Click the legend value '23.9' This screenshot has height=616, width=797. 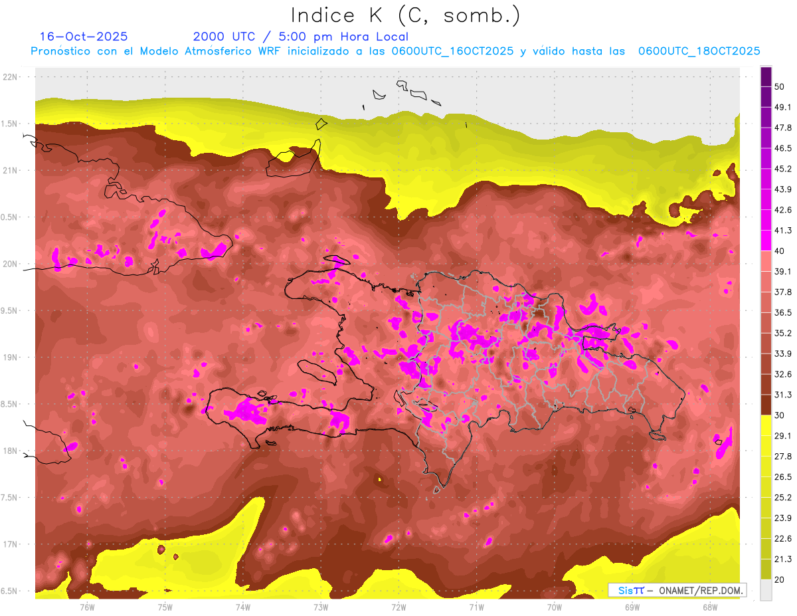(x=782, y=518)
